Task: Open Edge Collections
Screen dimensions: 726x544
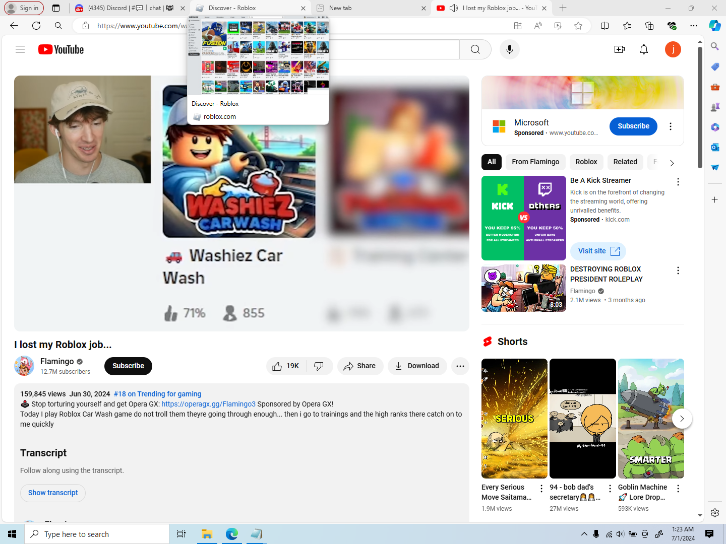Action: (649, 26)
